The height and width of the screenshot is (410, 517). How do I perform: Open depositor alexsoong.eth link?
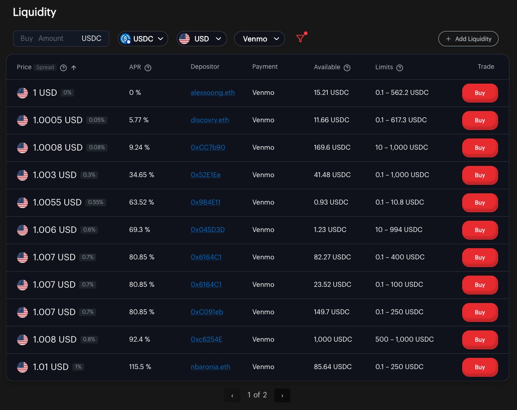tap(213, 93)
